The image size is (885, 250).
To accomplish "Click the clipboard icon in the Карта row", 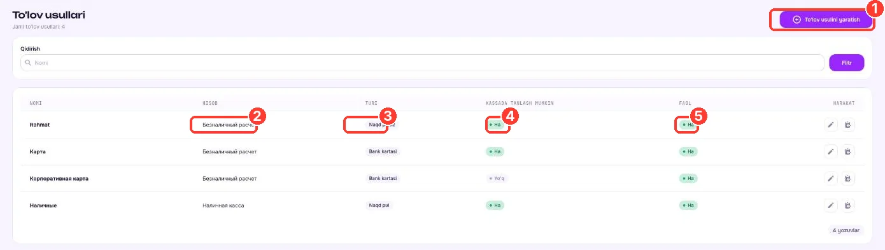I will [x=847, y=151].
